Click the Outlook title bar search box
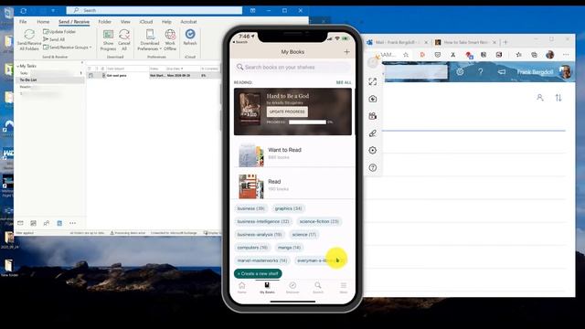Viewport: 585px width, 329px height. click(154, 10)
